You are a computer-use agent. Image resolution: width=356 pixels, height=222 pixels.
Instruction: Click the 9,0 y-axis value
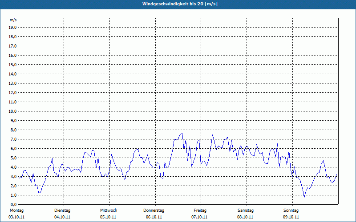[13, 120]
